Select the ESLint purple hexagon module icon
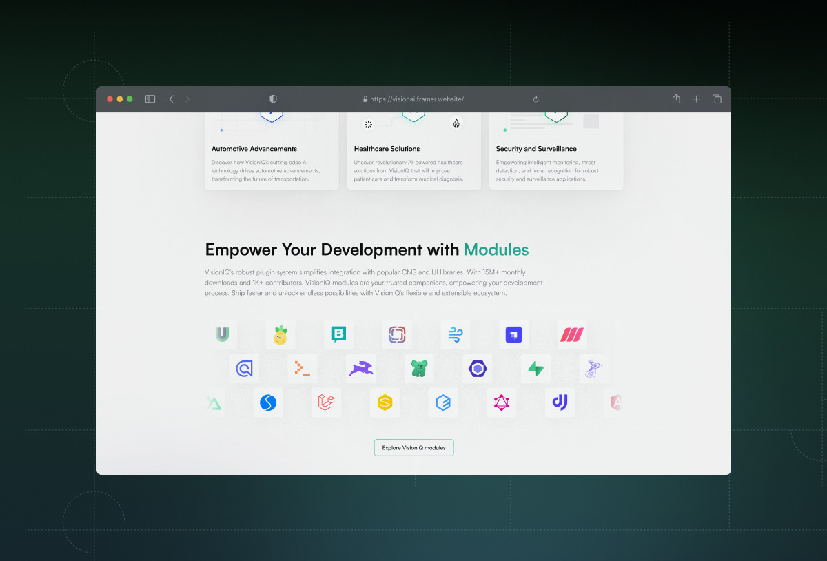This screenshot has width=827, height=561. coord(478,369)
